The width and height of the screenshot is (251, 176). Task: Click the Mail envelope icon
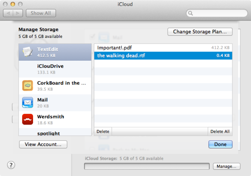pyautogui.click(x=27, y=102)
